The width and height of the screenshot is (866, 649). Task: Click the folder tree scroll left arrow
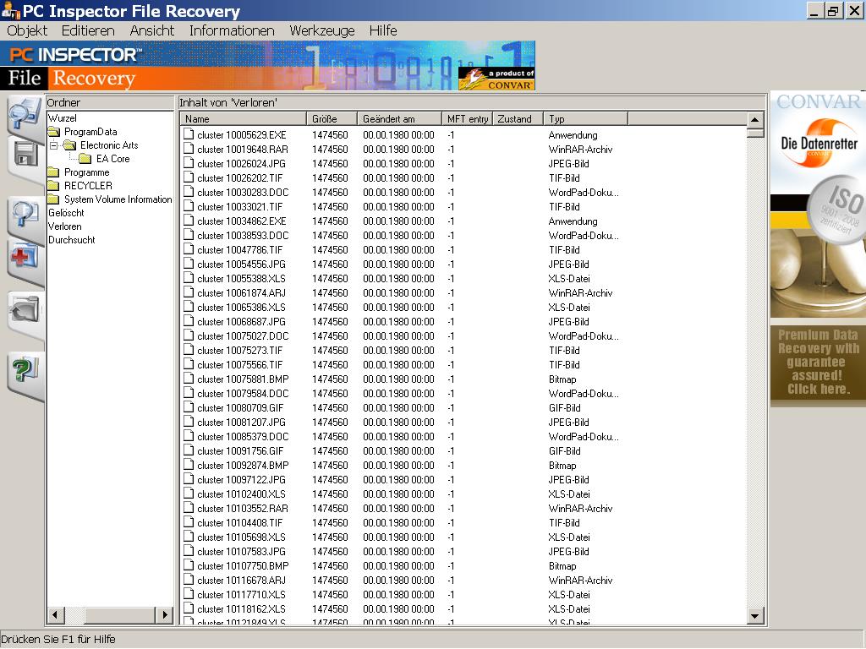pyautogui.click(x=55, y=615)
